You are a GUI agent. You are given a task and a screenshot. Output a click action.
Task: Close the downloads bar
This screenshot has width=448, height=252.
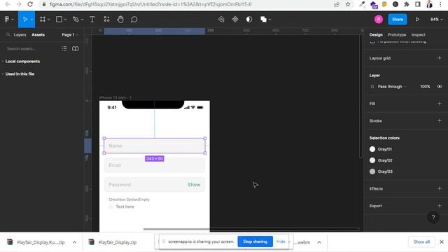pyautogui.click(x=442, y=241)
